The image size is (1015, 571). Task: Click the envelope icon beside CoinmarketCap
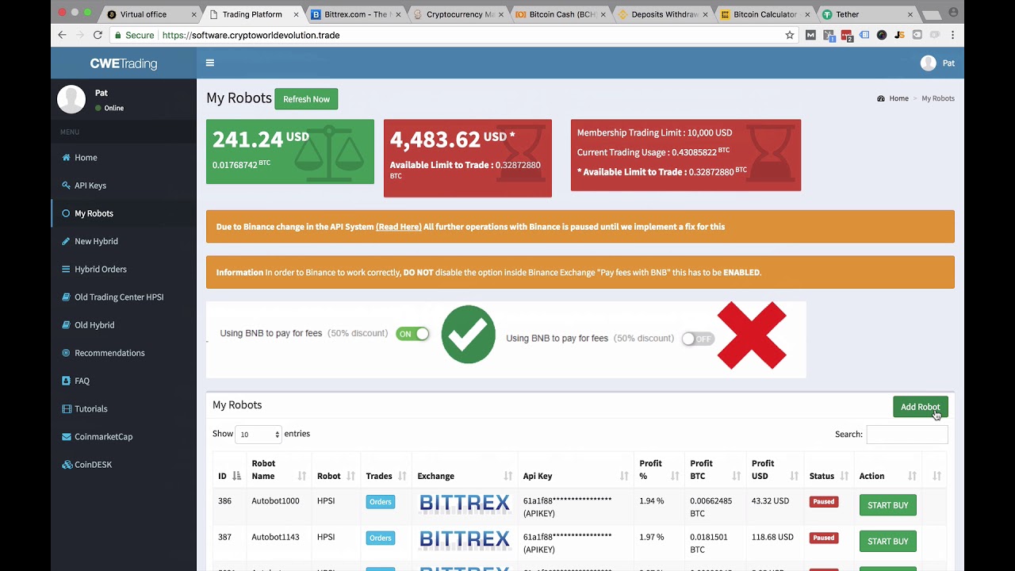[66, 437]
